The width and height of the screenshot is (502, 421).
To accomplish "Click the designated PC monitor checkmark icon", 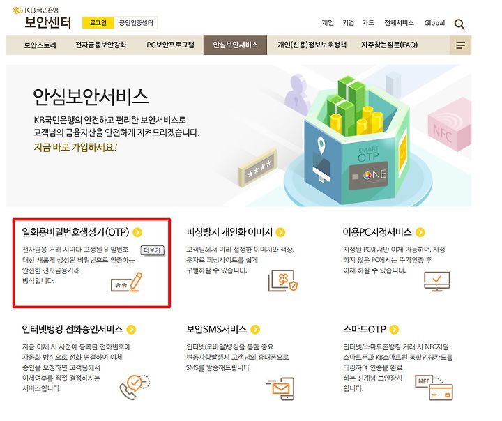I will point(437,281).
